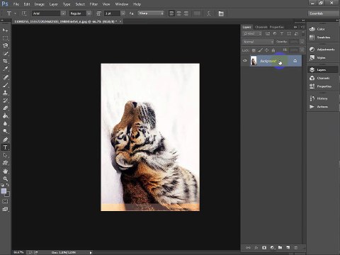Select the Path Selection tool
Image resolution: width=340 pixels, height=255 pixels.
click(x=5, y=155)
